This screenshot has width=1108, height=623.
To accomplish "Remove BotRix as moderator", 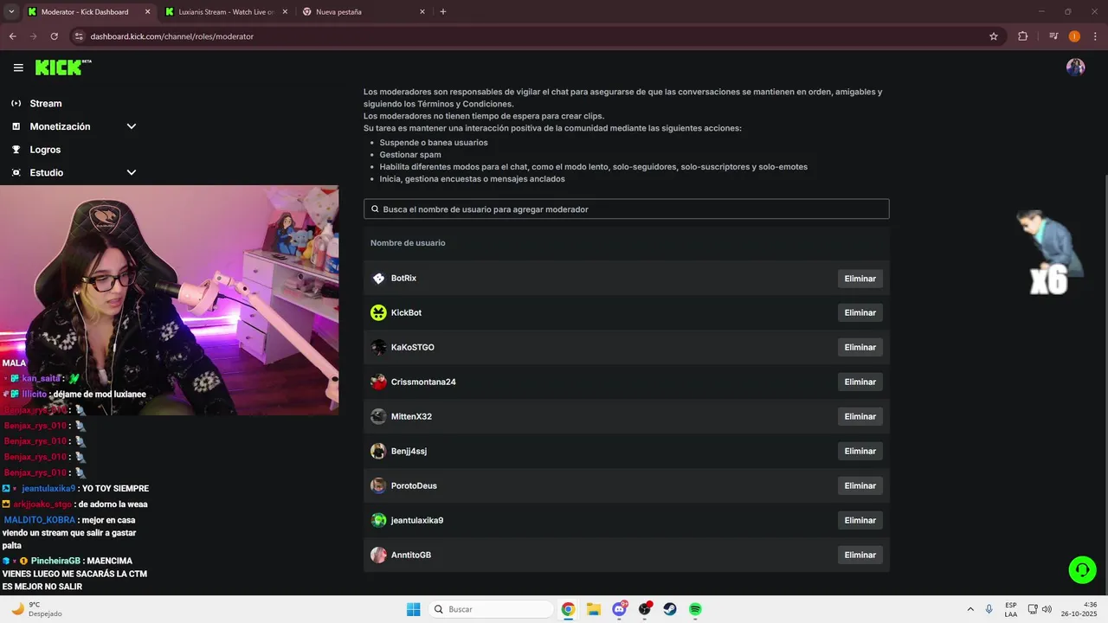I will [x=860, y=278].
